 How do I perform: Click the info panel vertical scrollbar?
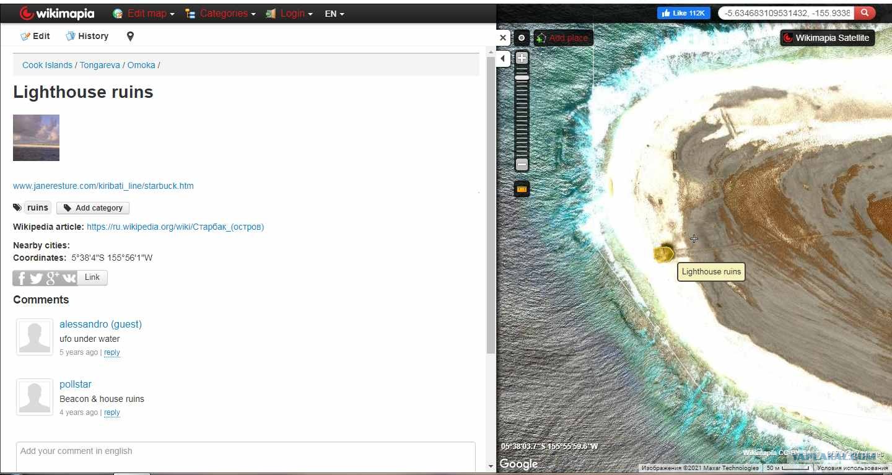tap(491, 204)
